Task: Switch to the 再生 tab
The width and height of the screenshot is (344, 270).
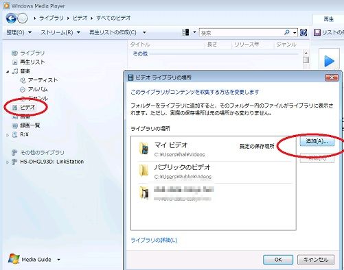Action: [x=328, y=19]
